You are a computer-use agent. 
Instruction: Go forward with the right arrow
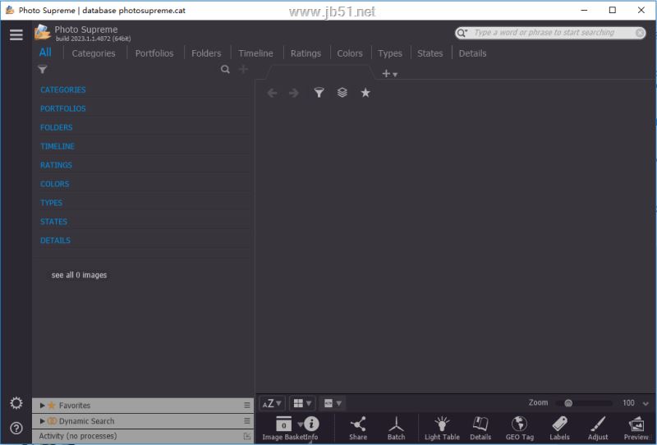tap(294, 93)
